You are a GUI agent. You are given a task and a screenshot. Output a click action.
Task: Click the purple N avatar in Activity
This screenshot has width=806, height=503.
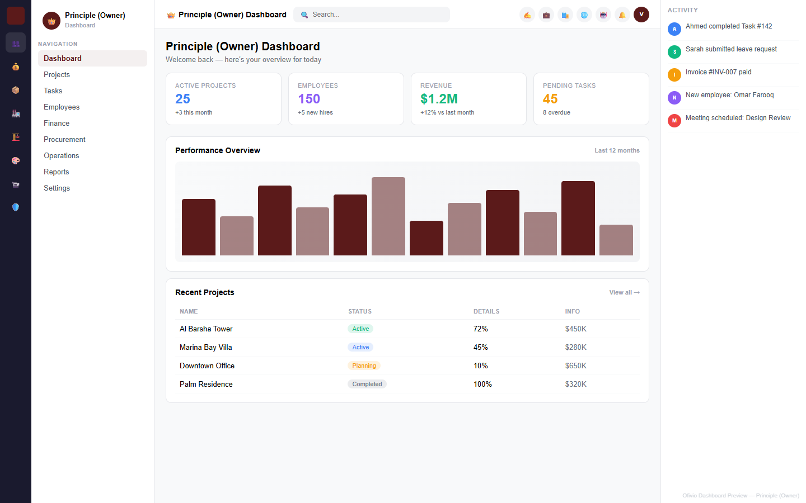(x=674, y=97)
